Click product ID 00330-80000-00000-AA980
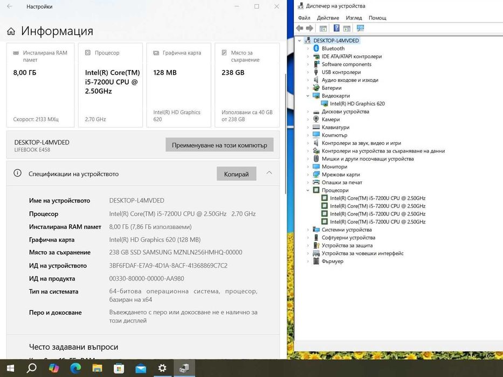Viewport: 503px width, 377px height. pyautogui.click(x=147, y=278)
